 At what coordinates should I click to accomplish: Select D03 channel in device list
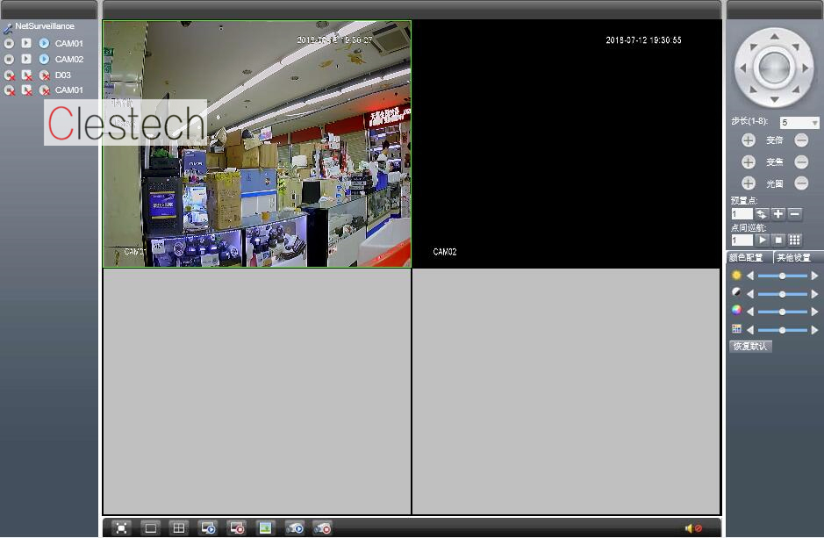click(x=63, y=75)
